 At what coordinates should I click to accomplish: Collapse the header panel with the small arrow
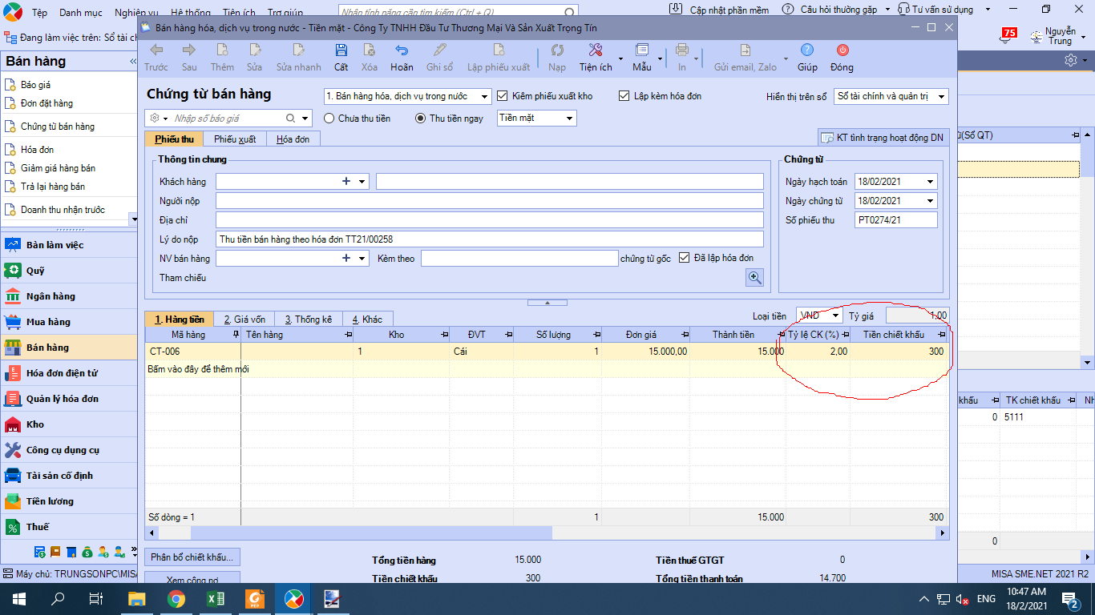[547, 303]
